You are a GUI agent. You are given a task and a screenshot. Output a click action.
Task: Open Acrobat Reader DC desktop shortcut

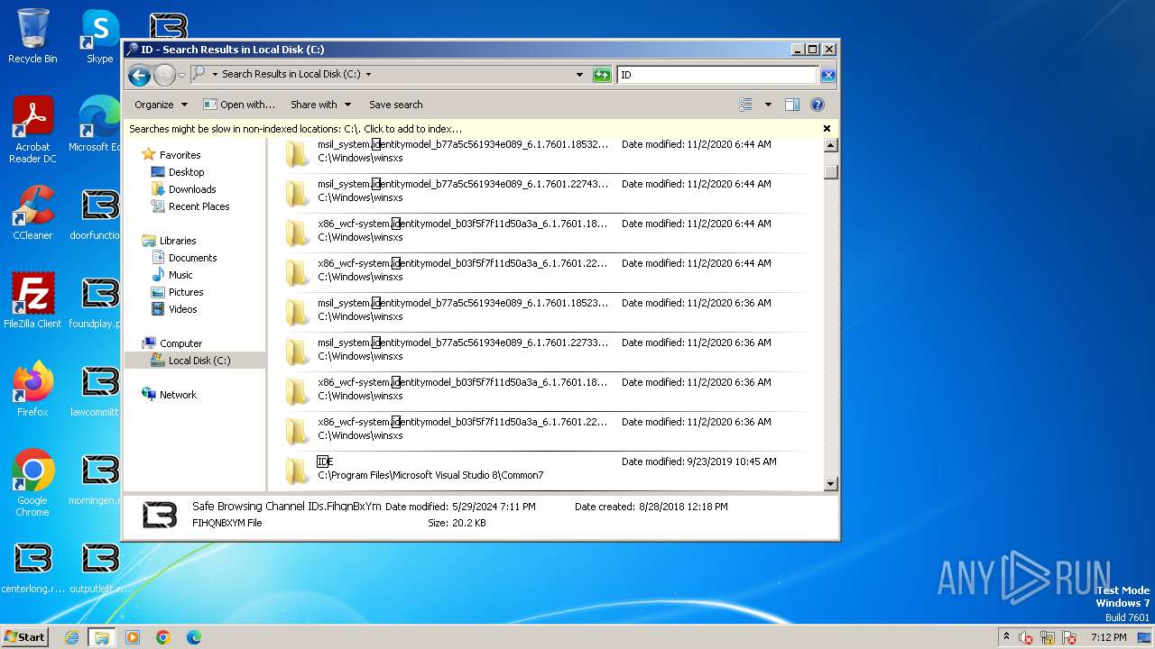32,131
